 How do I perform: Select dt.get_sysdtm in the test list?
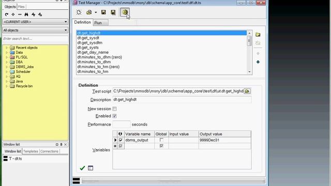tap(161, 42)
